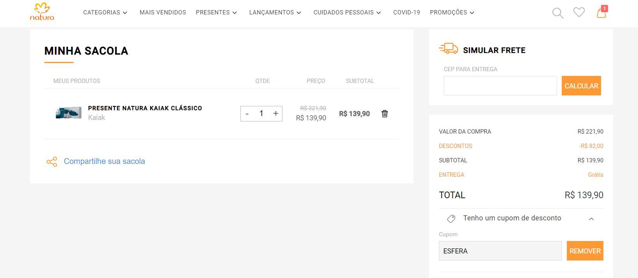Click the quantity field showing 1
This screenshot has height=278, width=638.
[x=261, y=114]
